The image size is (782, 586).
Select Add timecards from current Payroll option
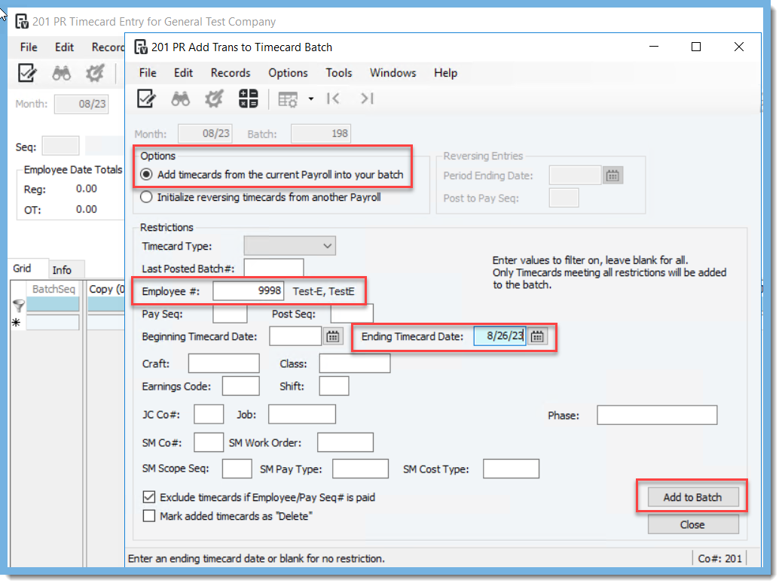click(x=146, y=175)
